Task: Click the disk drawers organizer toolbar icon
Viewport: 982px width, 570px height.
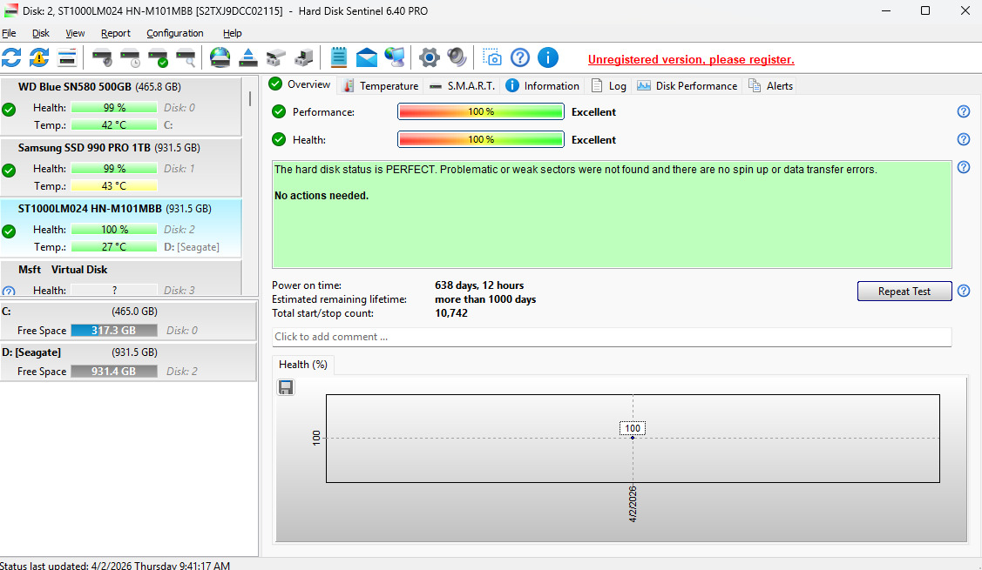Action: coord(276,57)
